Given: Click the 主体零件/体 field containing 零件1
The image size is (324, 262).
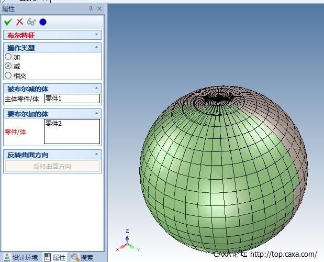Looking at the screenshot, I should pos(72,99).
